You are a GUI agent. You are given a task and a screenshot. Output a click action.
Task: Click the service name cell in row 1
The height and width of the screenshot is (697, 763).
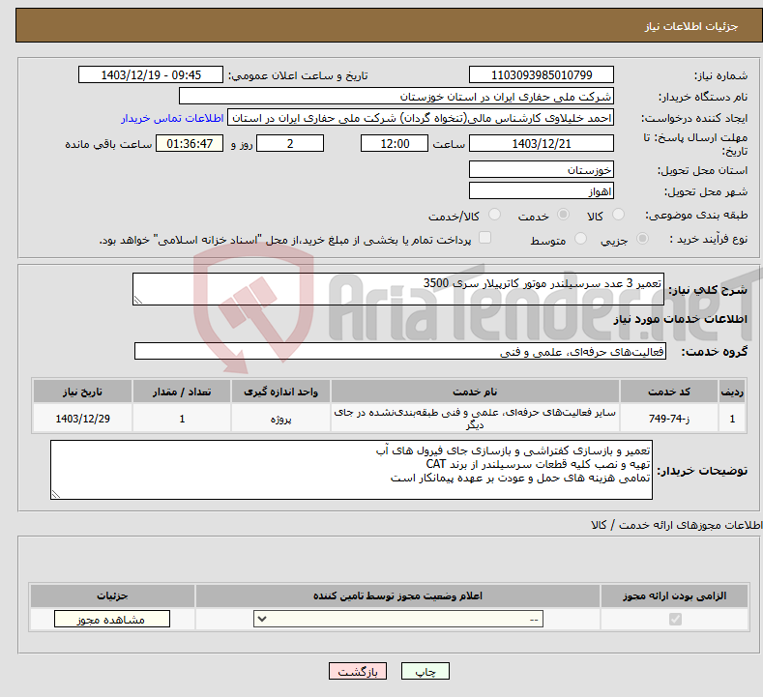(x=475, y=419)
